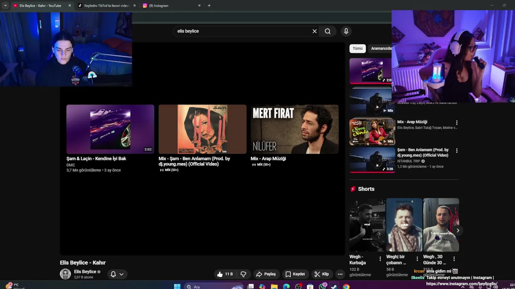Clear the search box with the X icon
515x289 pixels.
click(315, 31)
